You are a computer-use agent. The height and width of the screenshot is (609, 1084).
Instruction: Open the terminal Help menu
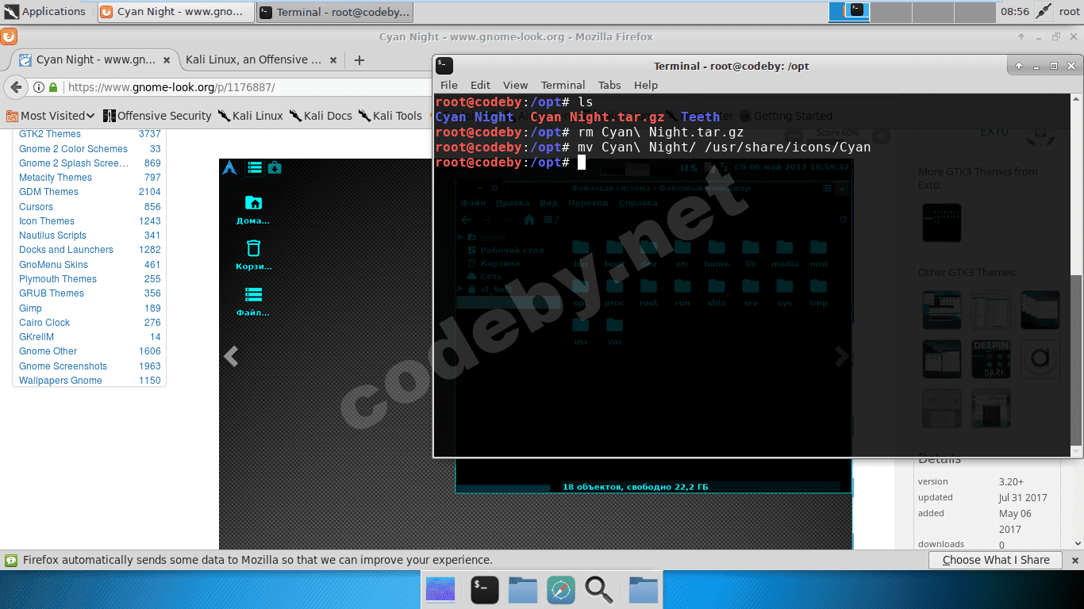[646, 85]
